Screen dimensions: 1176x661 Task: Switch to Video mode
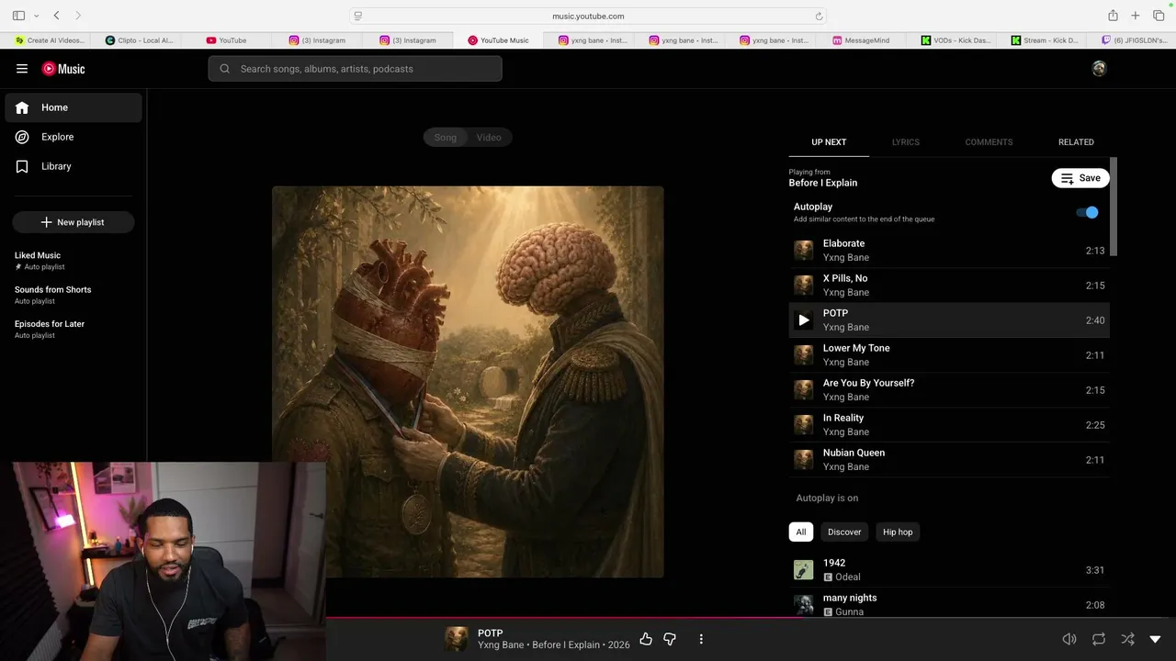coord(489,138)
